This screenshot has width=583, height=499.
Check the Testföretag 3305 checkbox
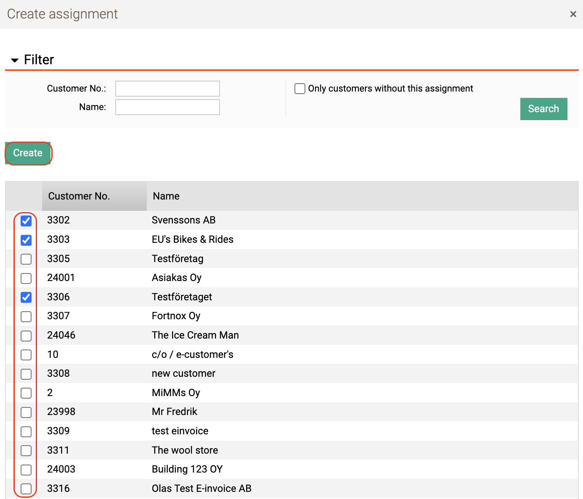coord(26,259)
